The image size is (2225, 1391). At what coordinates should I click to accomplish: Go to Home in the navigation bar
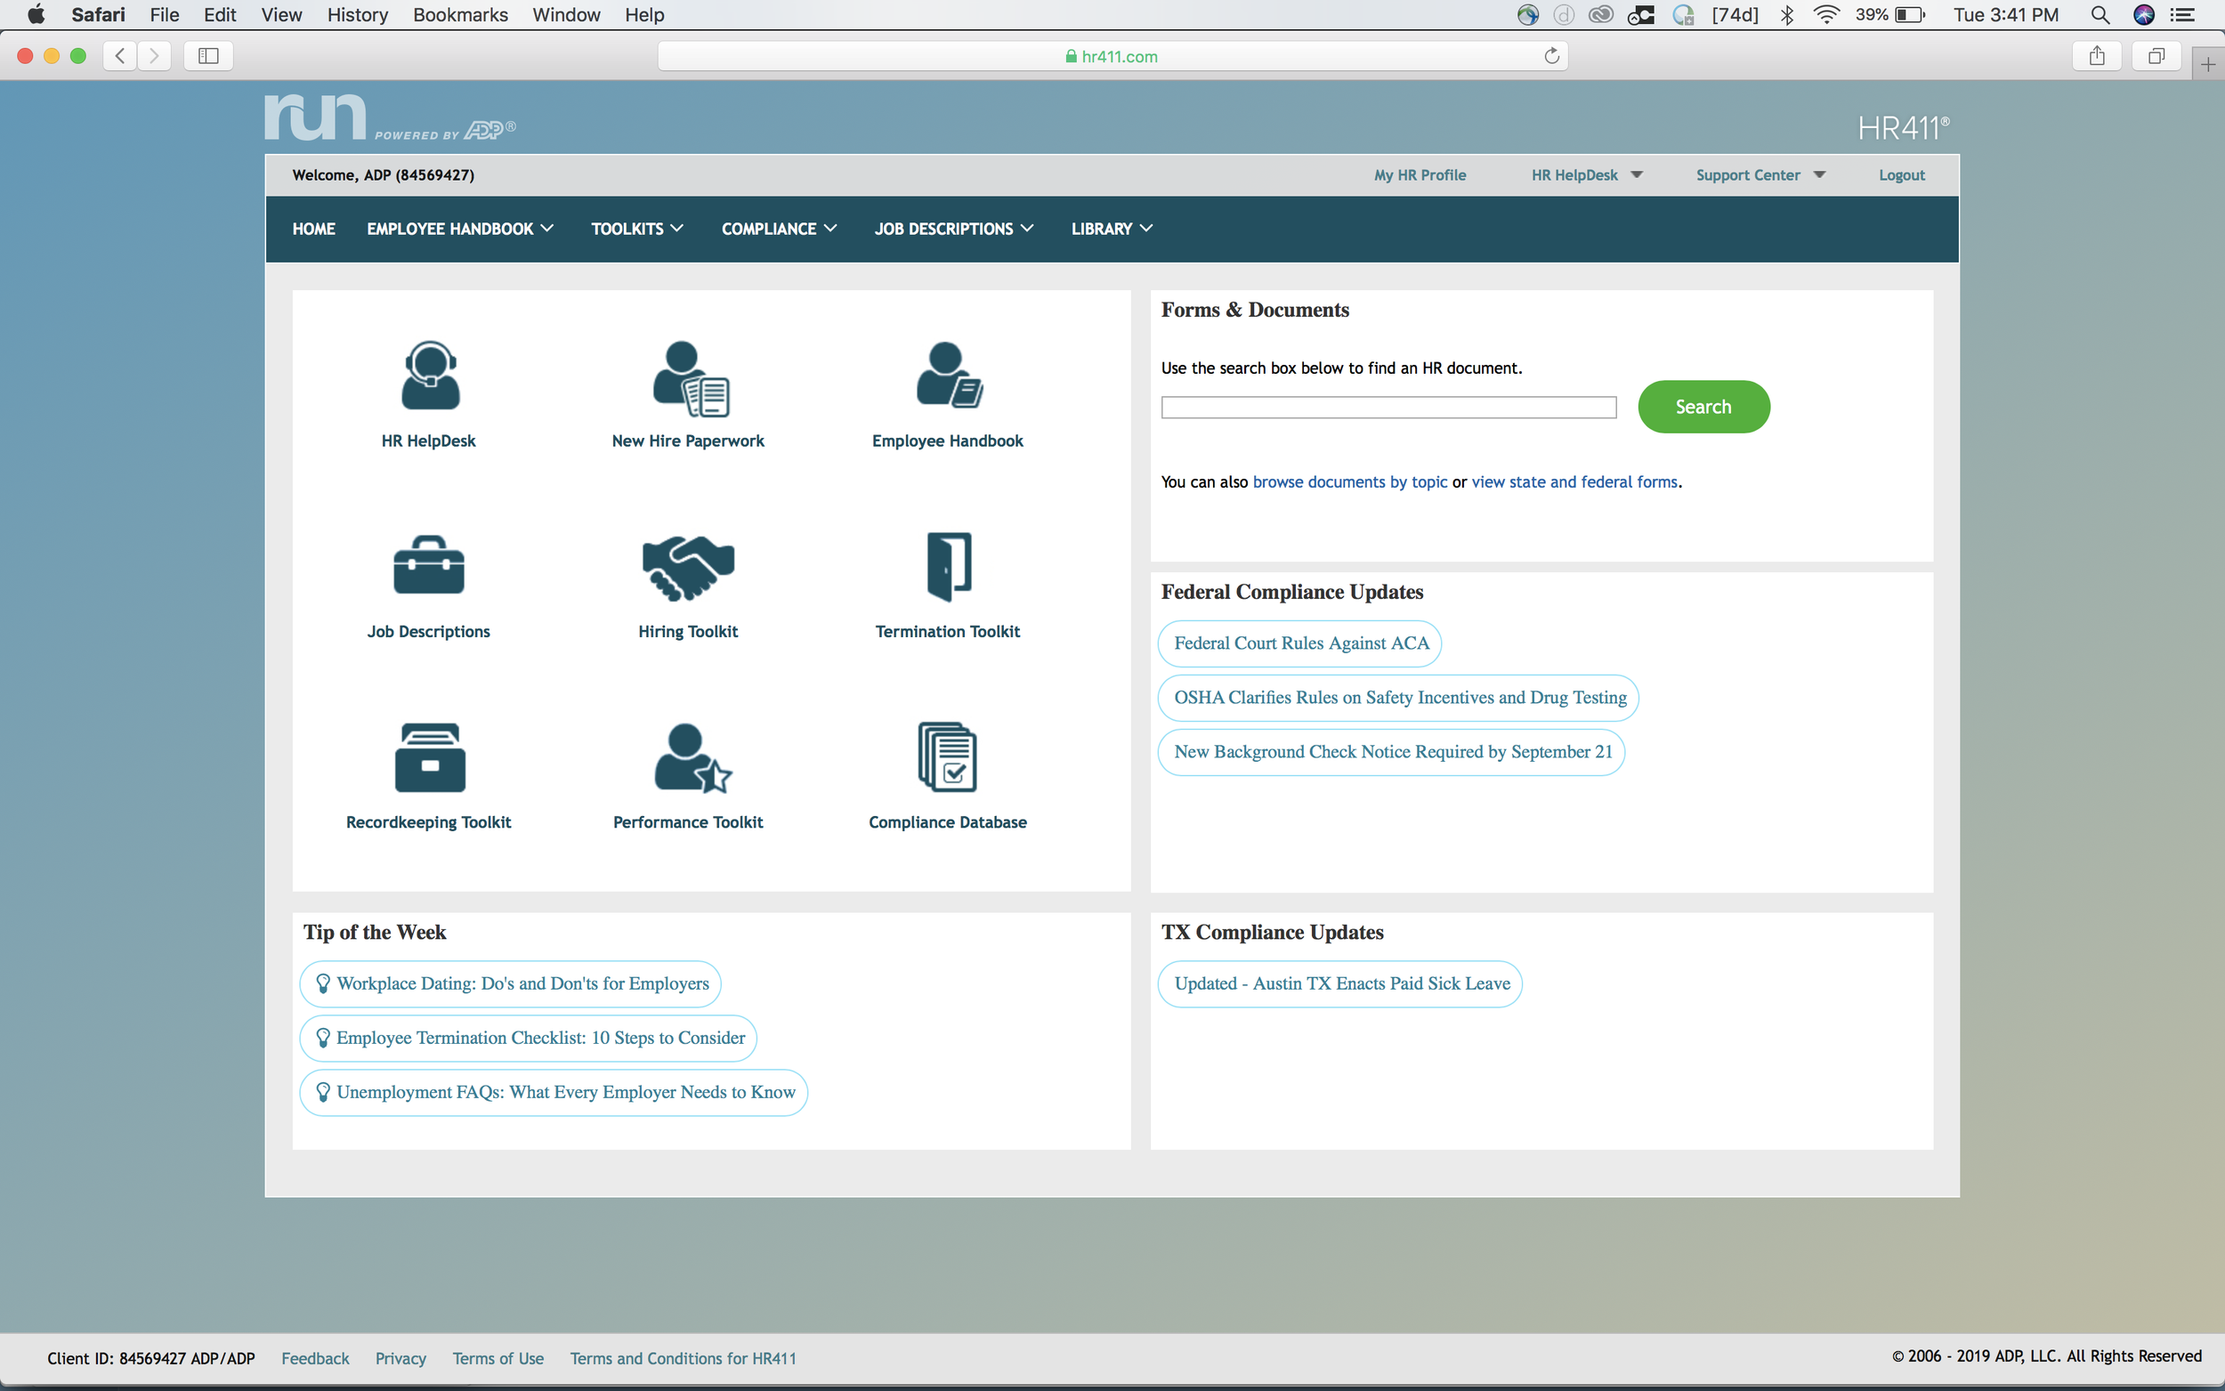coord(313,229)
